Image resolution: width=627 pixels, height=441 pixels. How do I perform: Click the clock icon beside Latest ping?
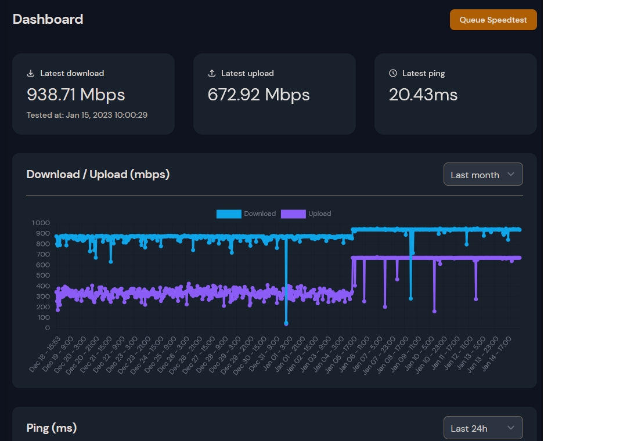(393, 73)
